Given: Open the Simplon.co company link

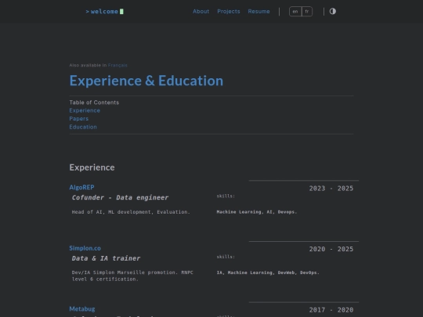Looking at the screenshot, I should [85, 248].
